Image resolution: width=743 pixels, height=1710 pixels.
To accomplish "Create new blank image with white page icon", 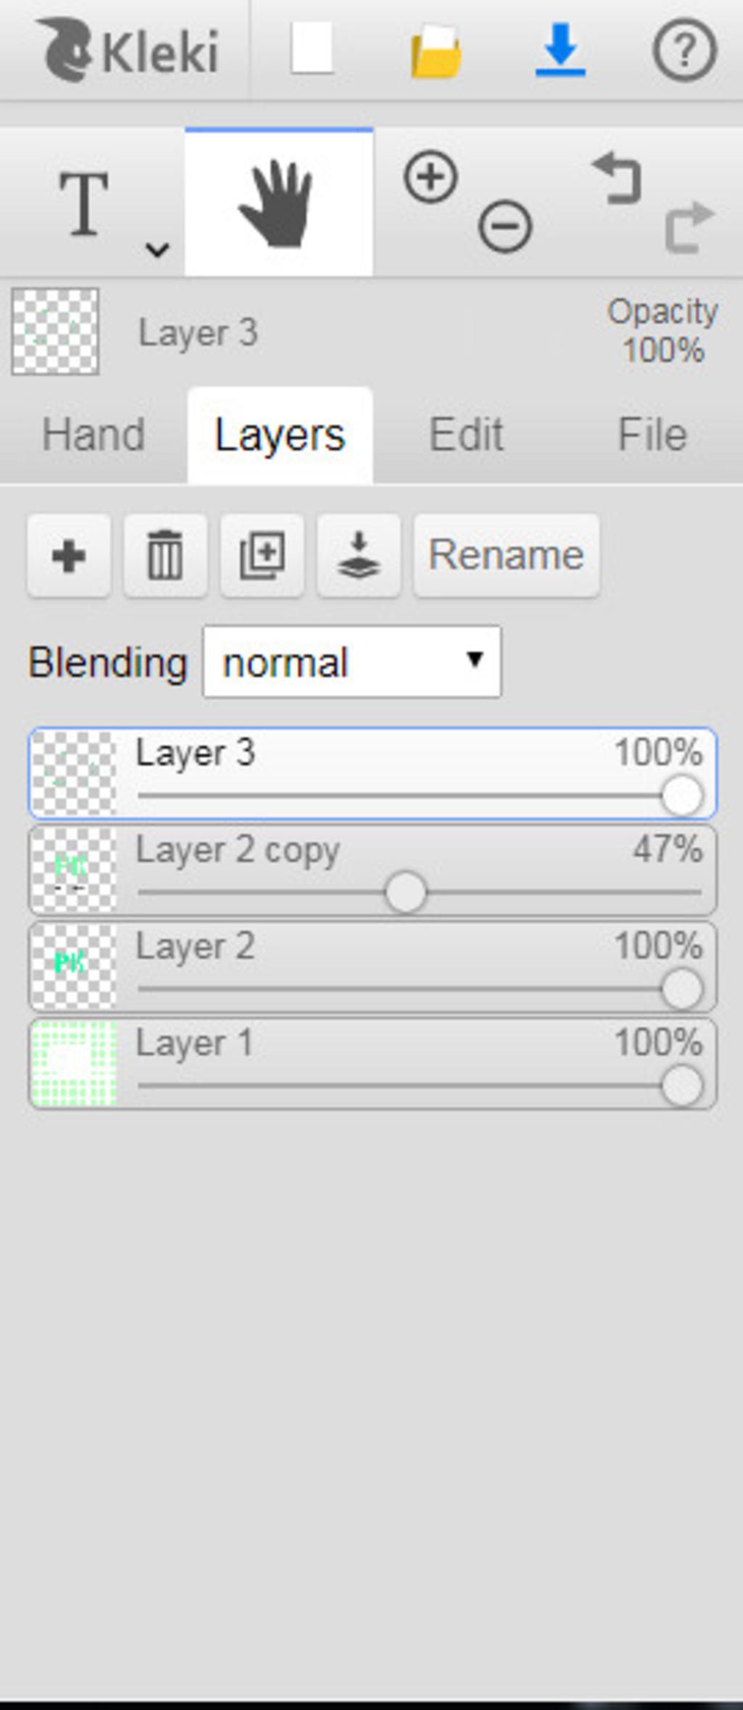I will (x=312, y=48).
